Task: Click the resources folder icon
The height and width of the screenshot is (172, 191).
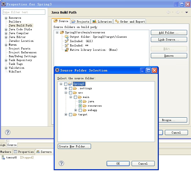Action: 85,106
